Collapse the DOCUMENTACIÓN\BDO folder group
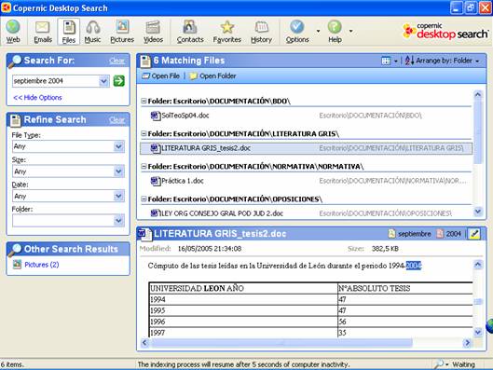Viewport: 493px width, 370px height. (x=144, y=101)
